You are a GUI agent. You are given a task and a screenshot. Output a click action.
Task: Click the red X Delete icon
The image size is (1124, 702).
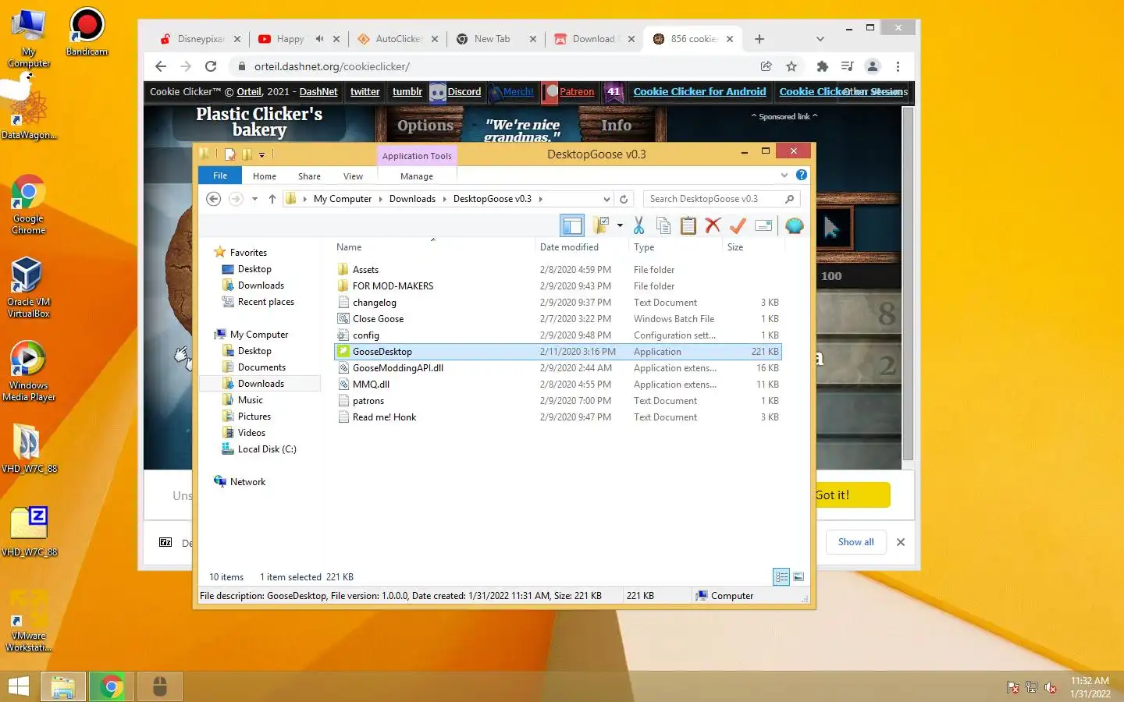coord(713,225)
